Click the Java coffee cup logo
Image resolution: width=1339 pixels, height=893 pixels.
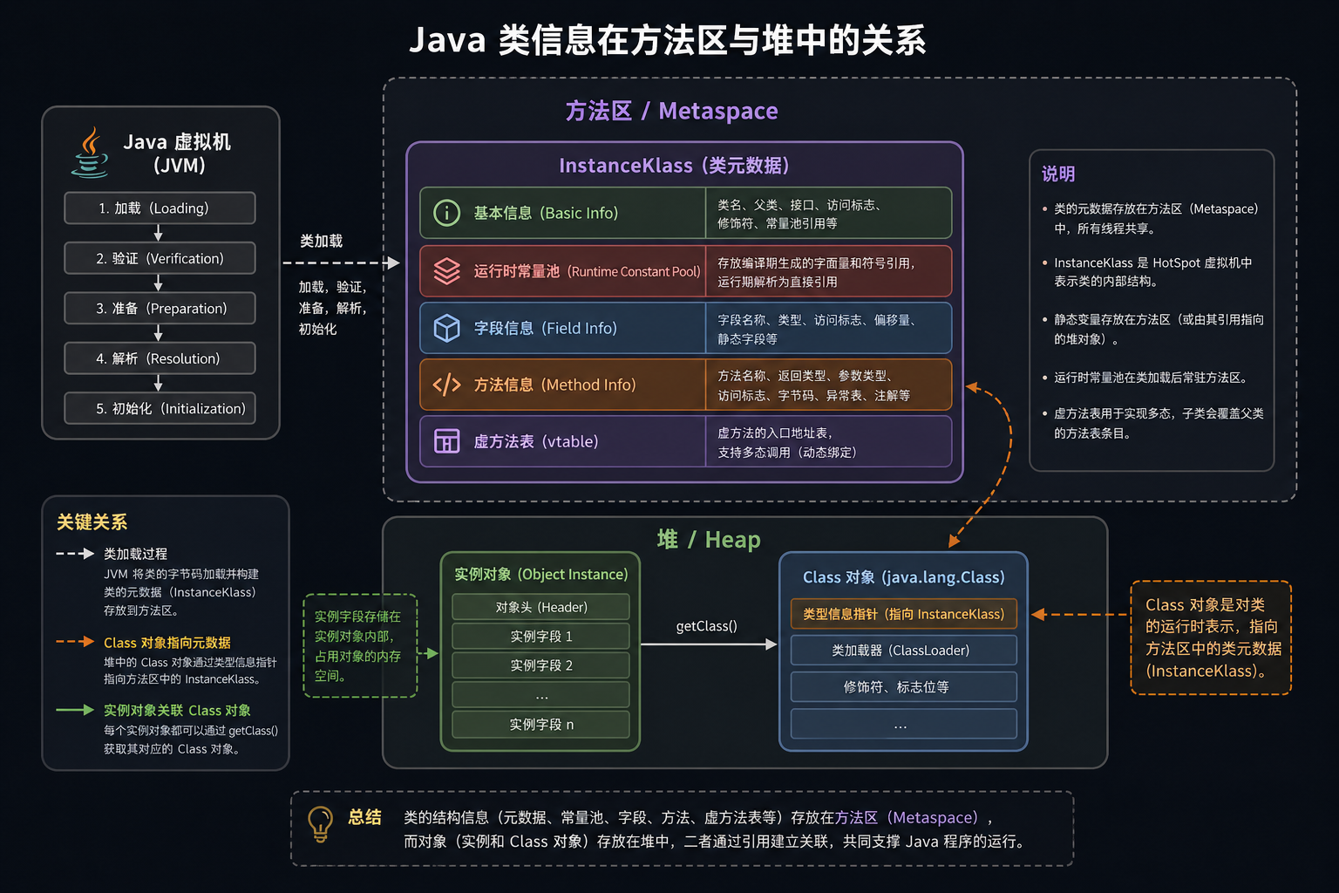[90, 153]
